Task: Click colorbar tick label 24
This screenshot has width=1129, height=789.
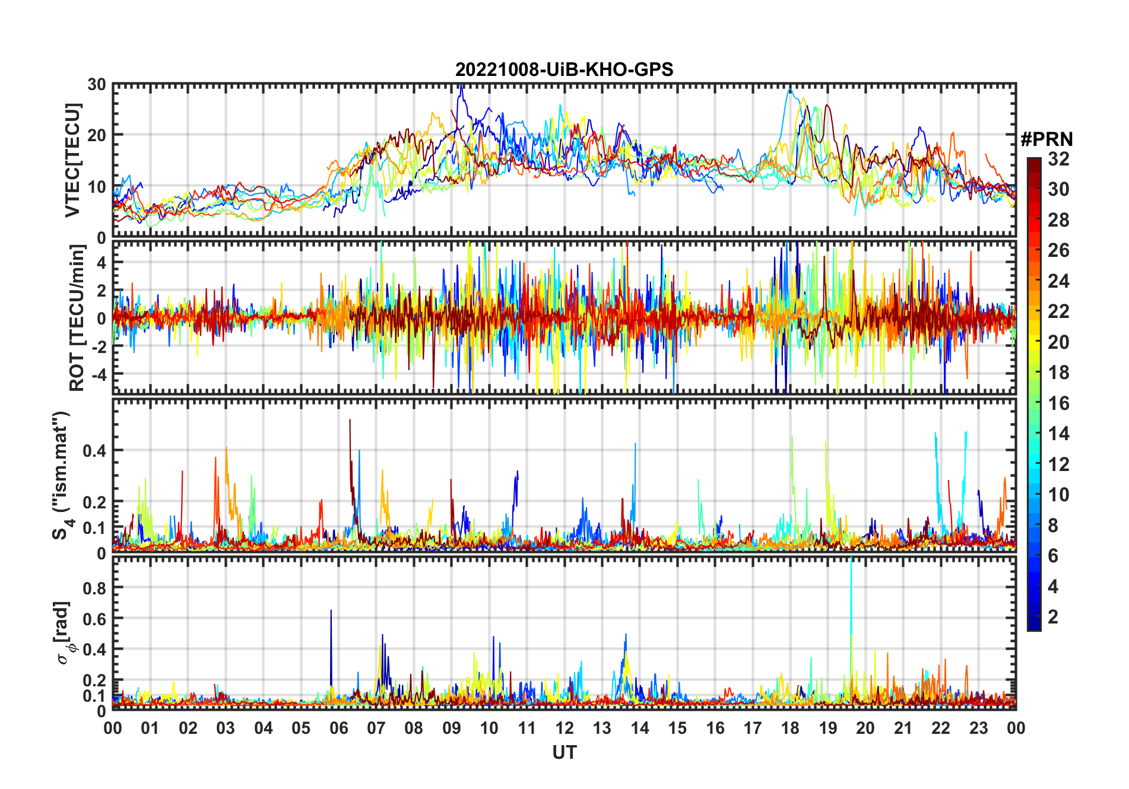Action: pos(1058,281)
